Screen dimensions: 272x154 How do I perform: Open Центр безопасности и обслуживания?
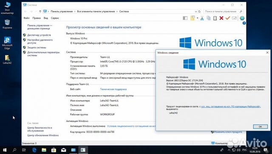pyautogui.click(x=40, y=129)
